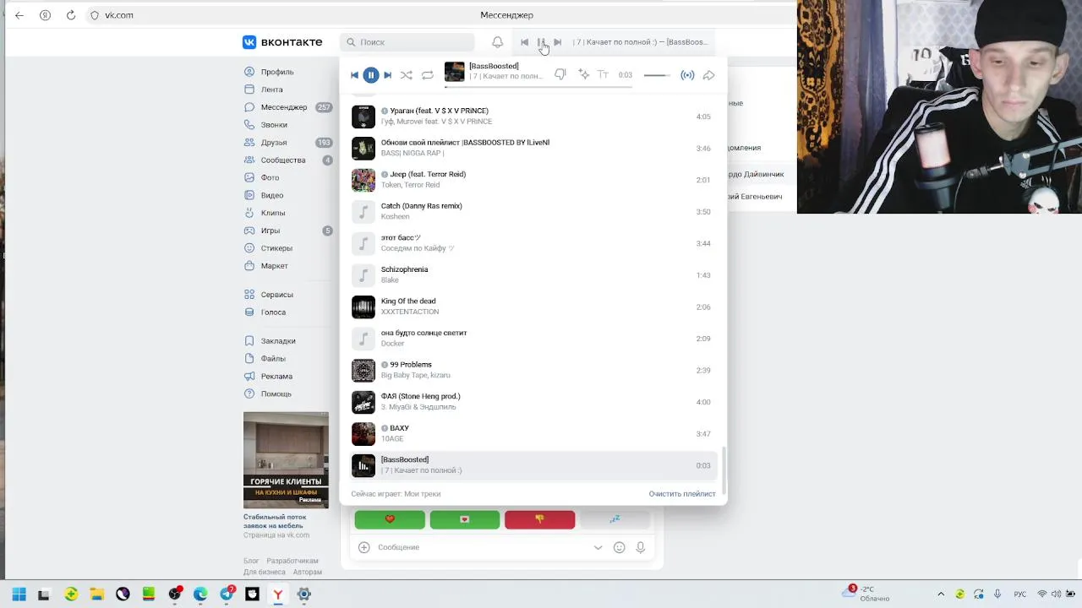
Task: Click the Клипы sidebar icon
Action: click(249, 213)
